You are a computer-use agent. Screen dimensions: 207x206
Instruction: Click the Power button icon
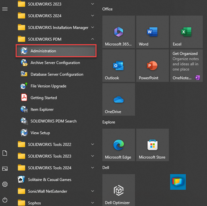point(5,200)
